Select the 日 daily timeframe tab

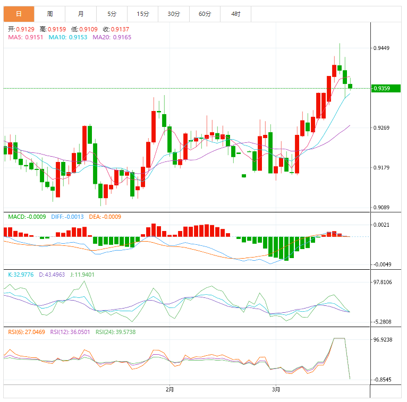coord(19,14)
